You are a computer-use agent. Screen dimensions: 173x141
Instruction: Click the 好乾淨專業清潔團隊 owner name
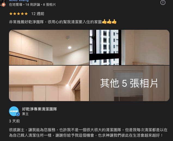[x=40, y=109]
